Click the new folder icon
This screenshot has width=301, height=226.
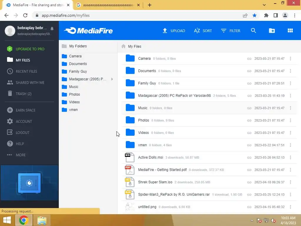coord(272,31)
